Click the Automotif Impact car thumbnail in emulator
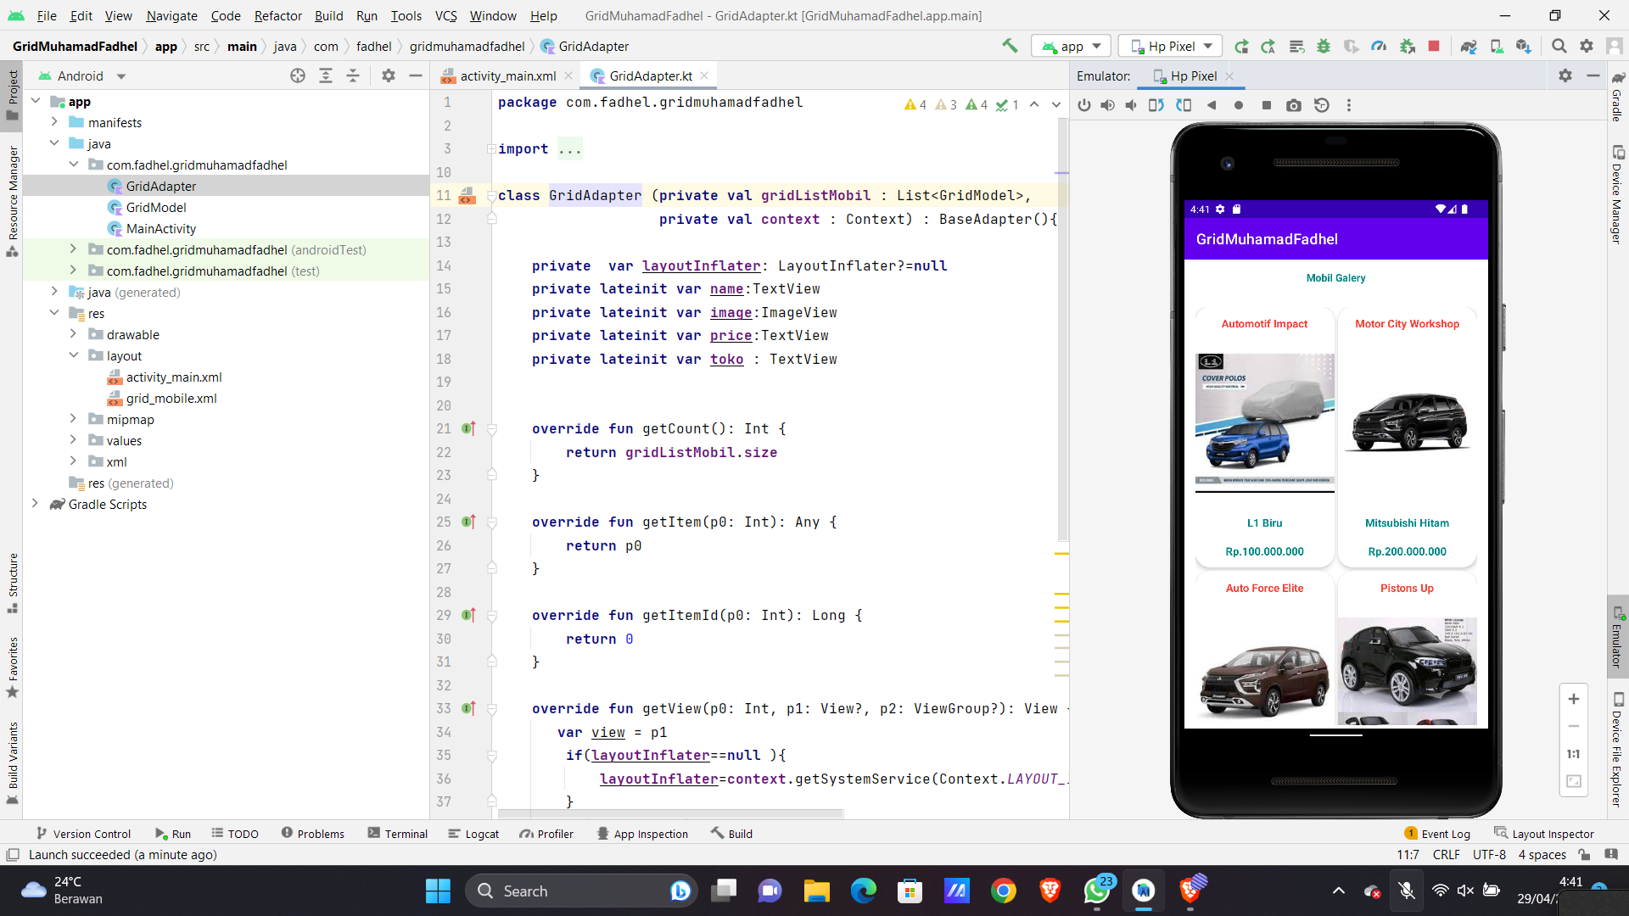 [x=1264, y=422]
